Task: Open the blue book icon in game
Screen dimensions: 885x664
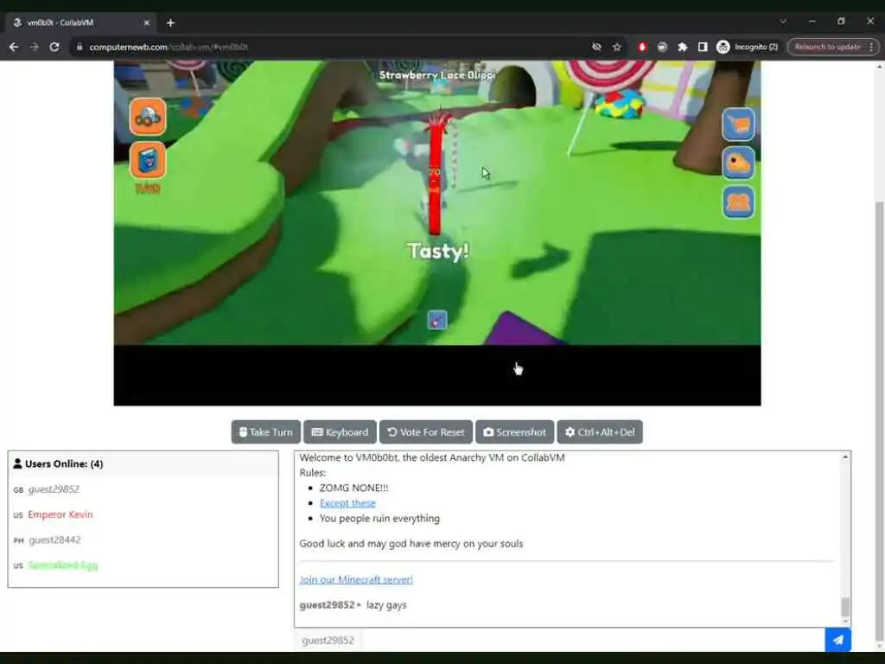Action: [x=148, y=160]
